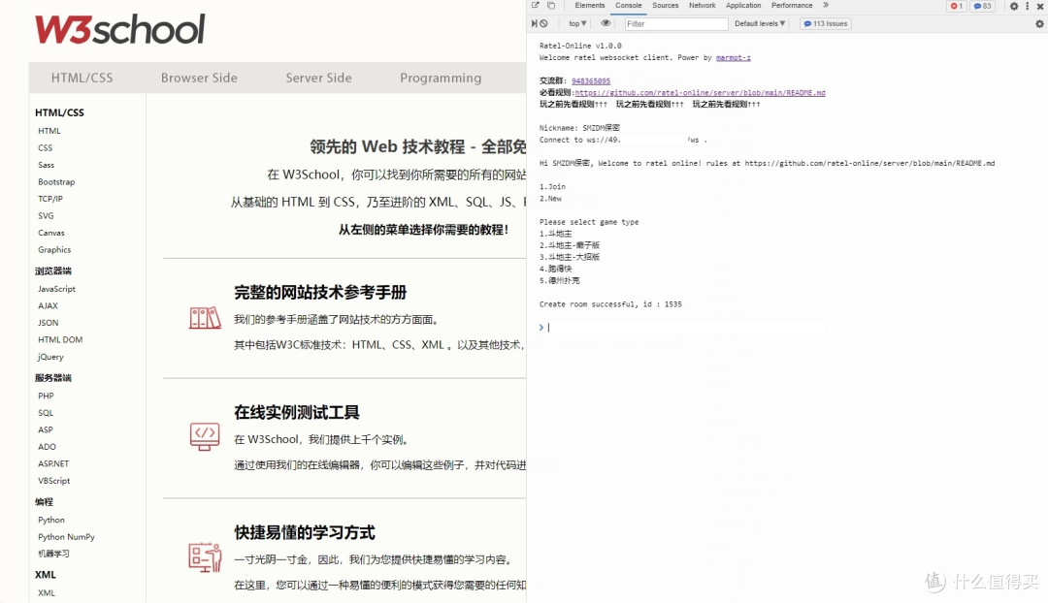
Task: Switch to the Application tab
Action: click(x=743, y=6)
